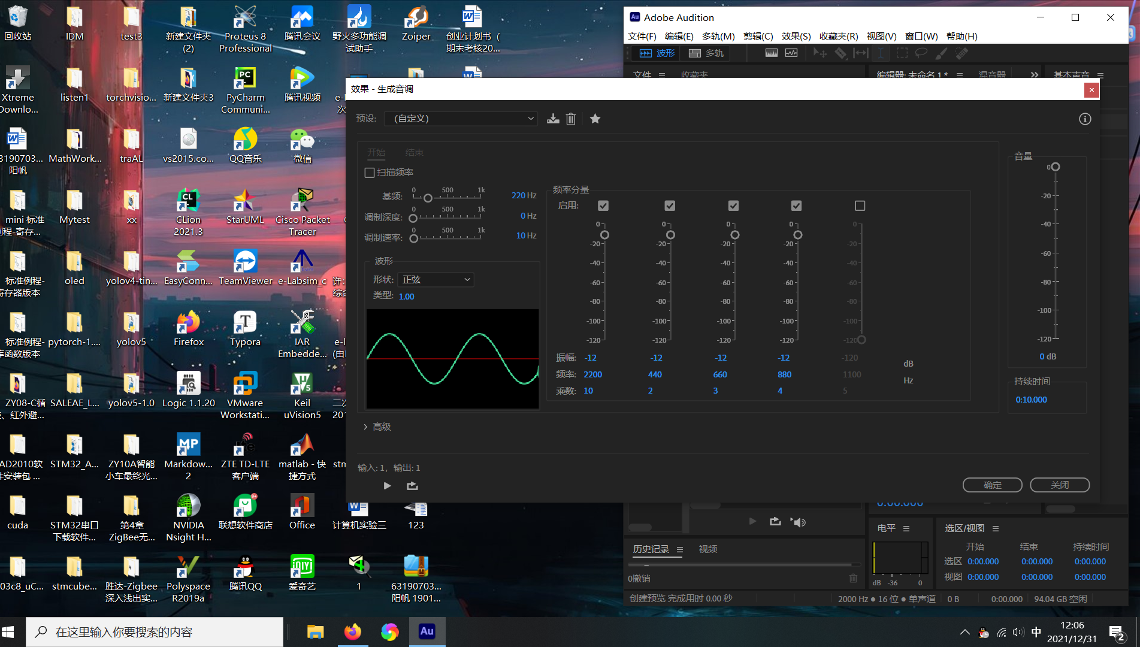Show the spectral pitch display in the Audition toolbar

tap(791, 53)
